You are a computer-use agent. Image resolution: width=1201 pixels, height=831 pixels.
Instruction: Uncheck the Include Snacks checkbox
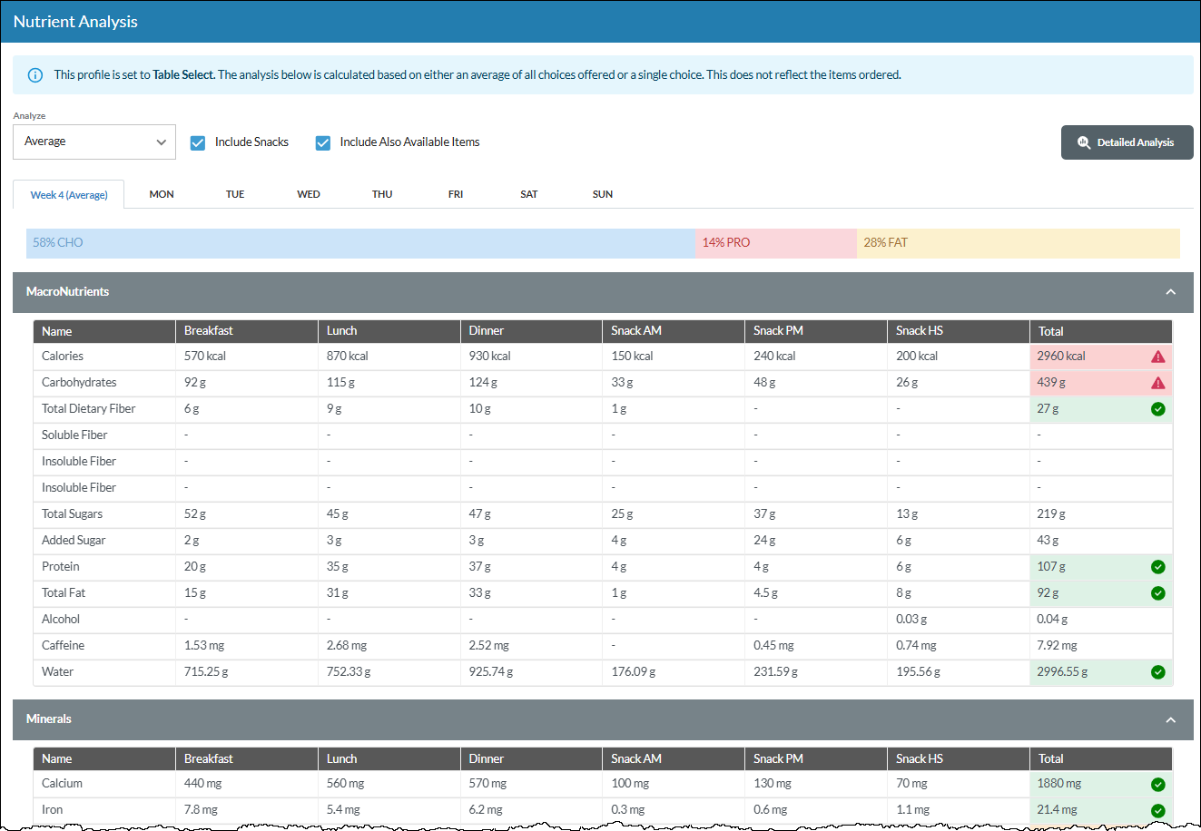[x=198, y=142]
